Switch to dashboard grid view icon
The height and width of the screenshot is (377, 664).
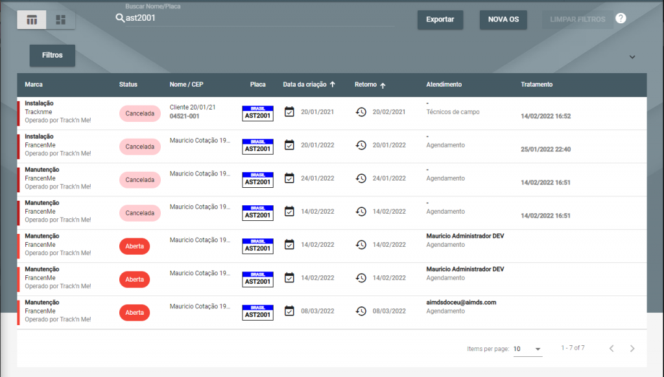coord(60,20)
